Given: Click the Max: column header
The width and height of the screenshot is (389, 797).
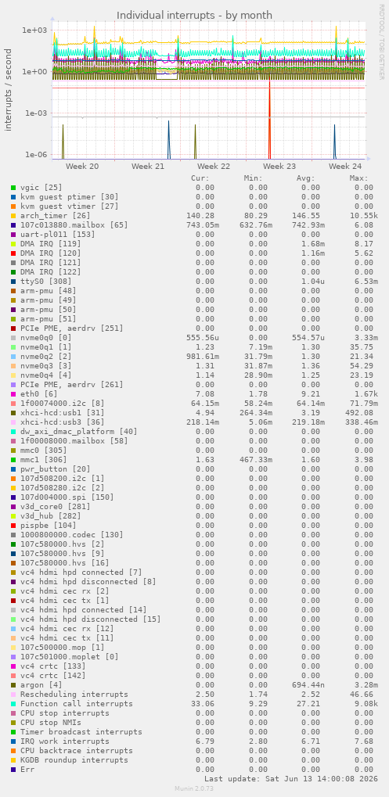Looking at the screenshot, I should tap(358, 178).
